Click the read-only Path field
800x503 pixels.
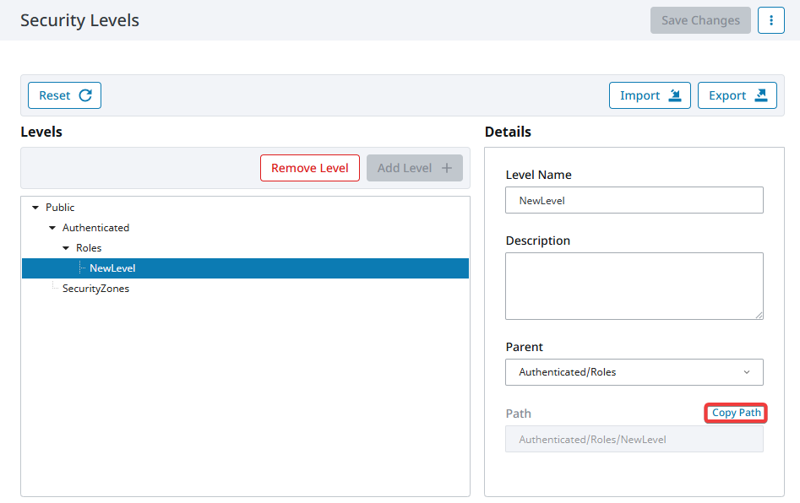(634, 440)
